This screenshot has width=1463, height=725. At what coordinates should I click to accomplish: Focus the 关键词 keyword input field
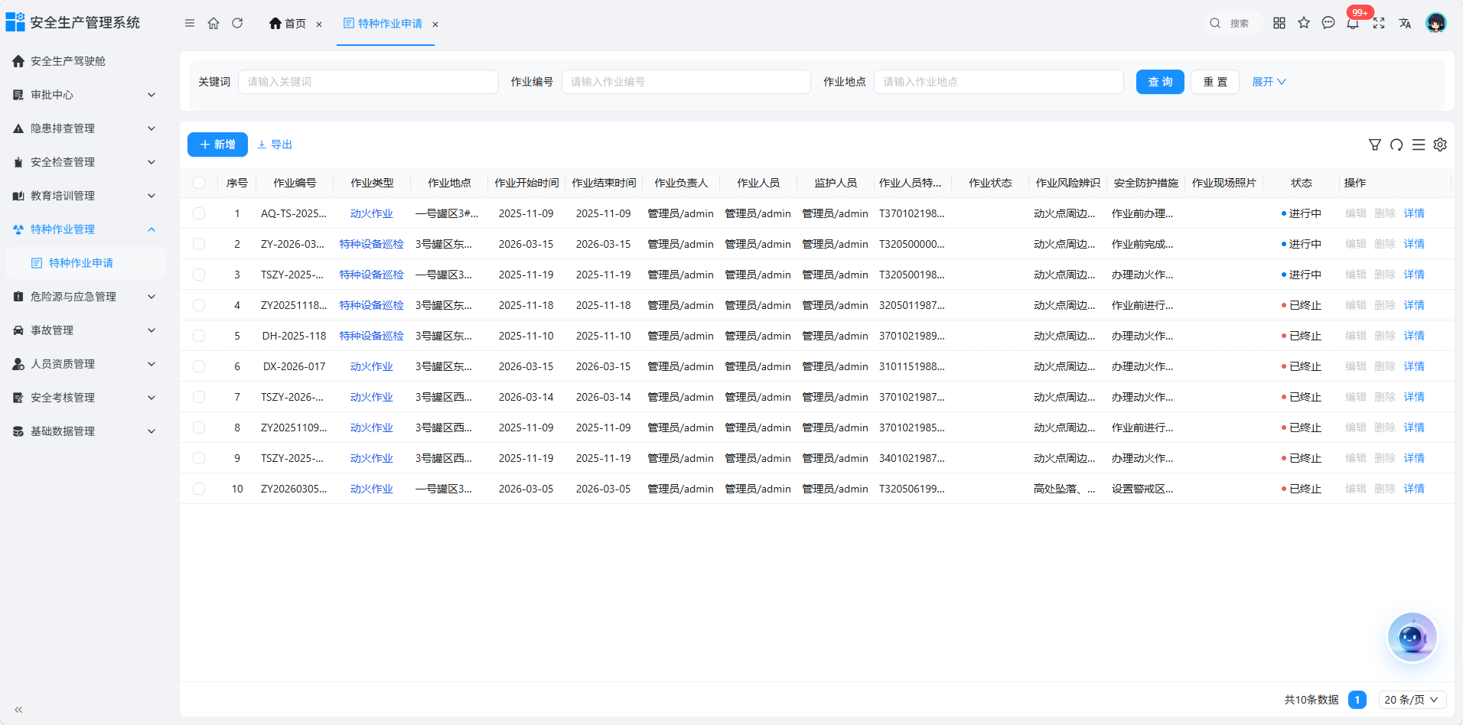point(368,82)
